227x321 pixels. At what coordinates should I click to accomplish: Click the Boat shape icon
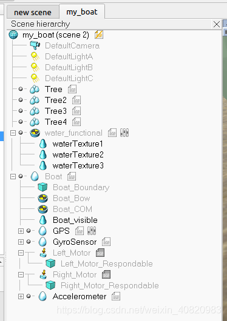35,176
